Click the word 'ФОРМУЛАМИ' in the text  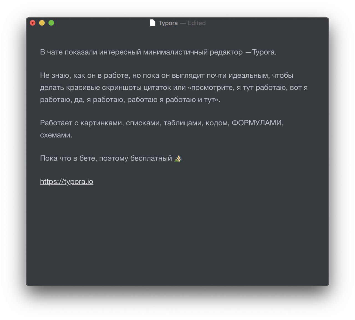pos(257,123)
